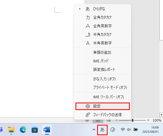Expand the hidden system tray icons chevron

(94, 130)
